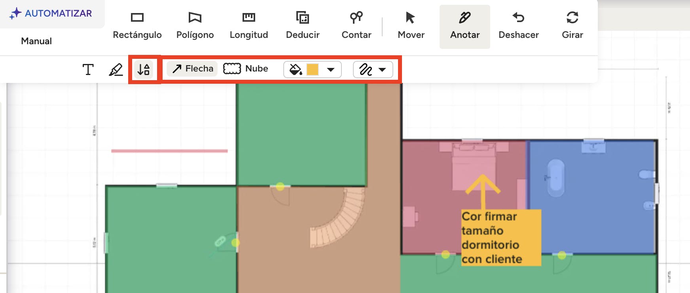Toggle the shapes sort-order annotation tool
The image size is (690, 293).
(144, 69)
